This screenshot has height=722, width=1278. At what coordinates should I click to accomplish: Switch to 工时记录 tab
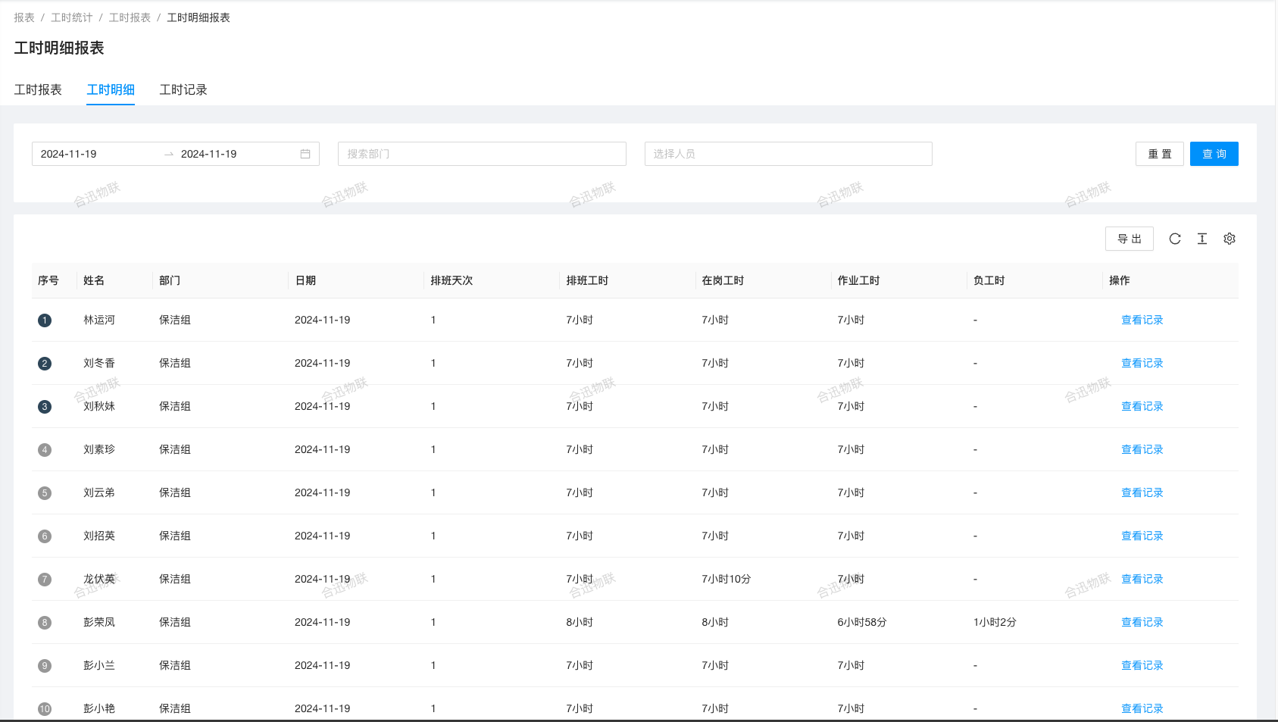(183, 89)
